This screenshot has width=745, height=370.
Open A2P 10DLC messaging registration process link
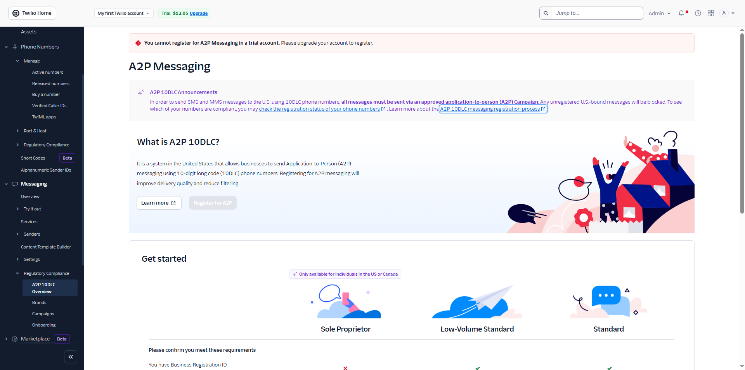click(493, 109)
